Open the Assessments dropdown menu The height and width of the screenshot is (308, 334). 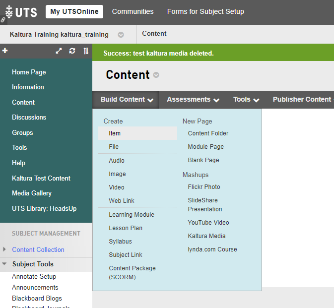pyautogui.click(x=193, y=100)
